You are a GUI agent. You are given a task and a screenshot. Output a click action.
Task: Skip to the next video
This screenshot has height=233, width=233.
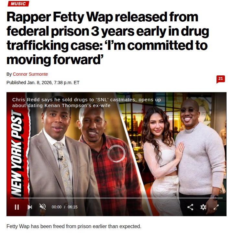pyautogui.click(x=30, y=207)
